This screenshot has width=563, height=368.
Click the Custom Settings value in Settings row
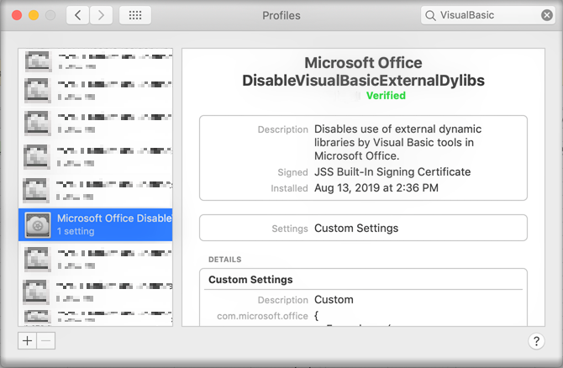356,229
